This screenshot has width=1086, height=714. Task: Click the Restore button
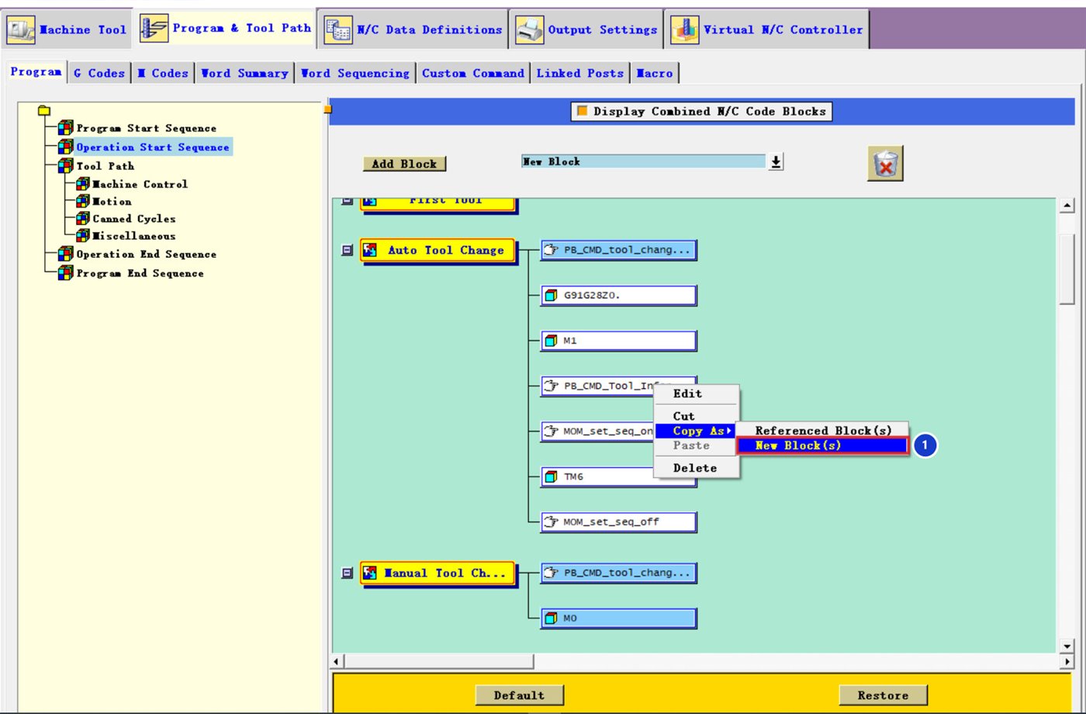[883, 695]
